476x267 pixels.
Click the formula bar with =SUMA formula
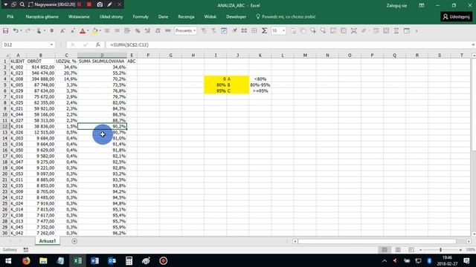tap(287, 44)
